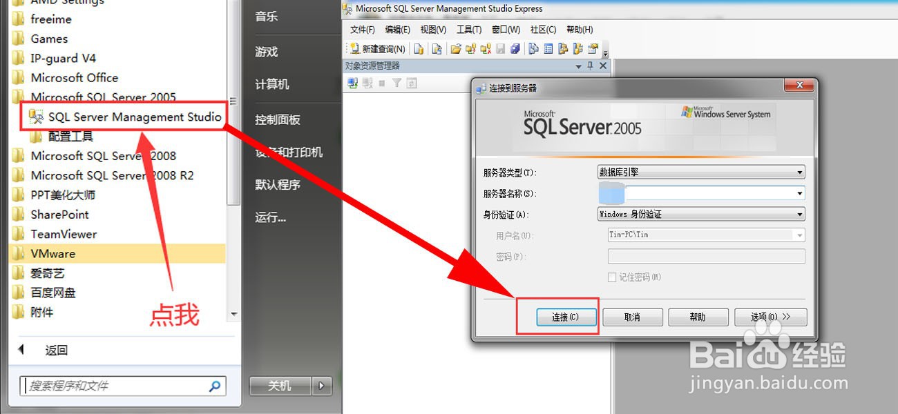Click the open file folder toolbar icon
Screen dimensions: 898x414
(456, 49)
